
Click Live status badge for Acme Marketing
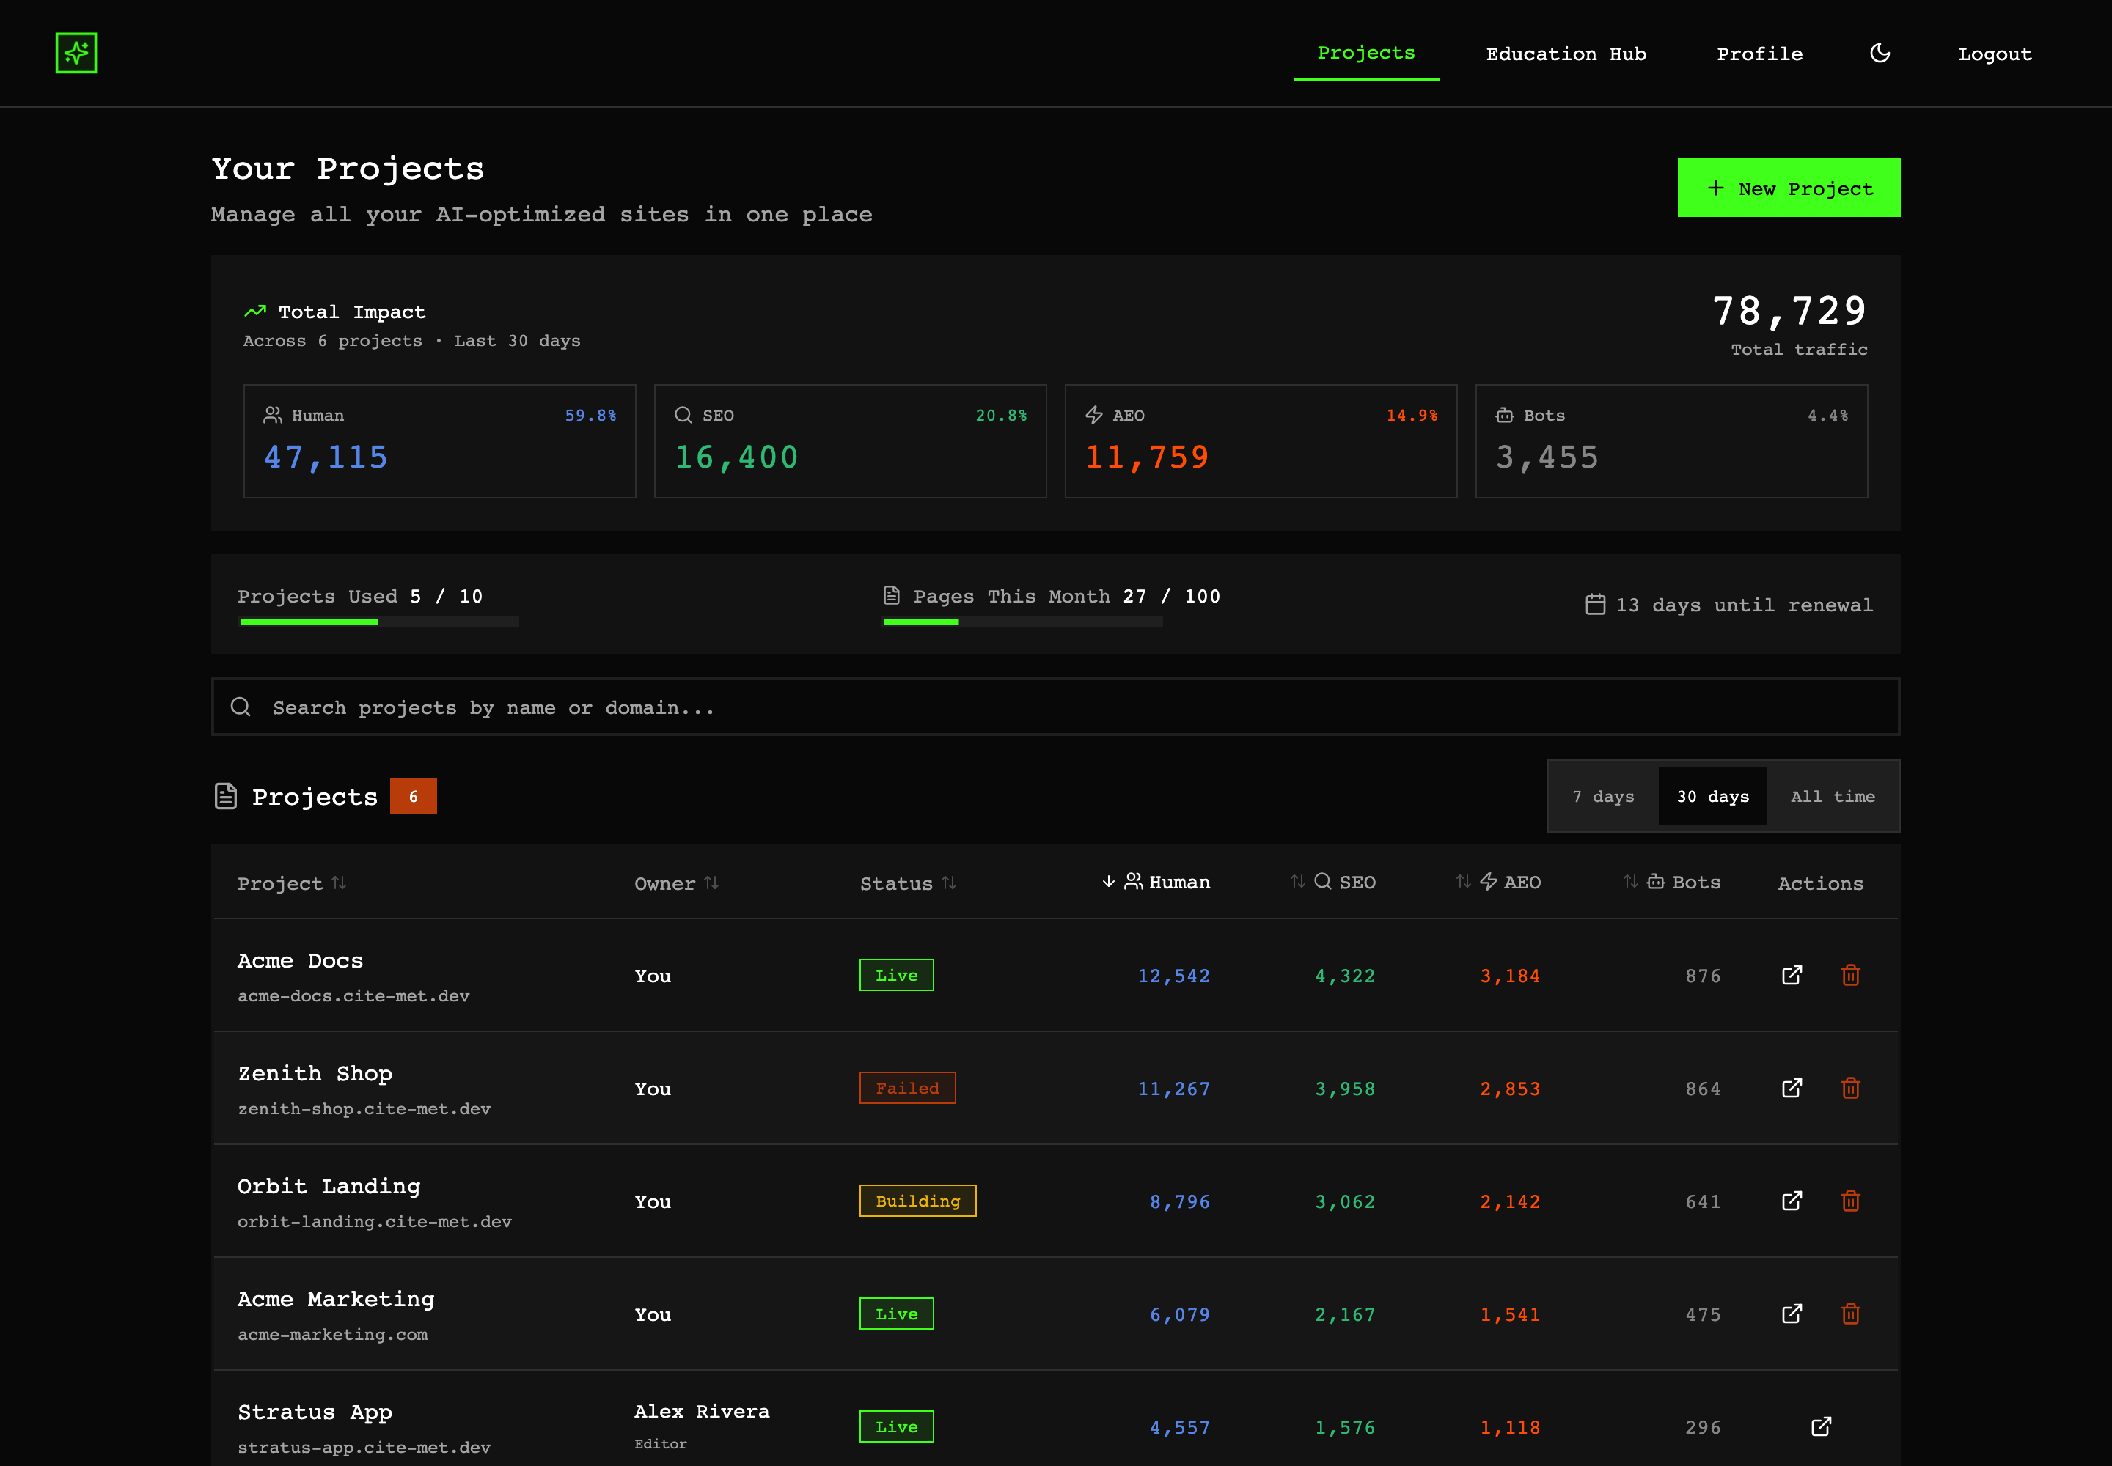tap(896, 1314)
